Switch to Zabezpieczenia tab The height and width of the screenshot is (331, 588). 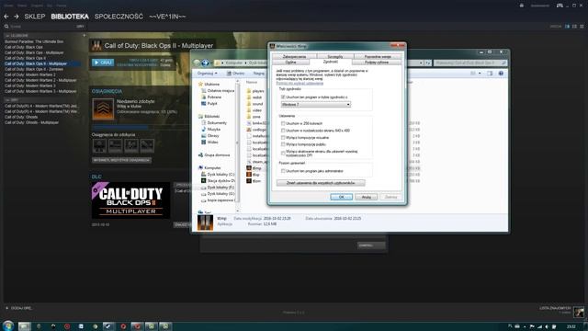(294, 57)
